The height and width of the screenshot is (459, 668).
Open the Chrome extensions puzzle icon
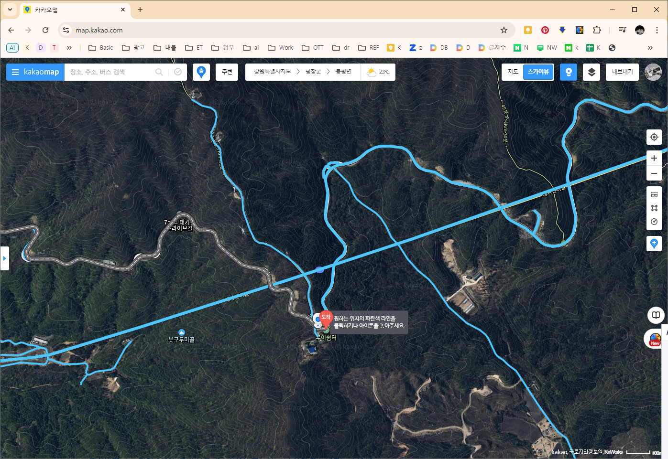click(597, 30)
